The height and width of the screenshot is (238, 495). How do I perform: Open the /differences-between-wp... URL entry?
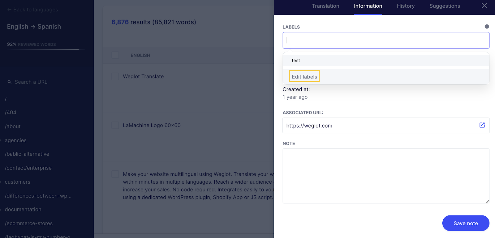(38, 196)
